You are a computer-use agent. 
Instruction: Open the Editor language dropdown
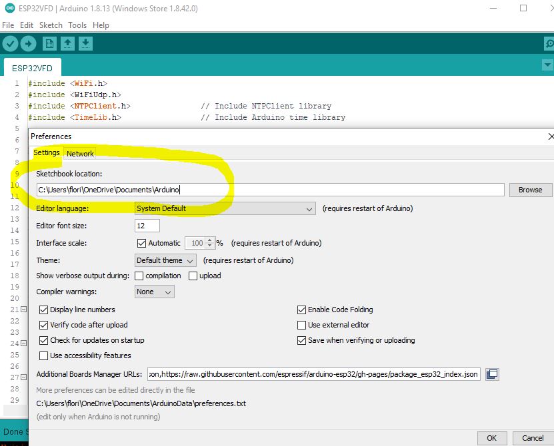[x=225, y=208]
